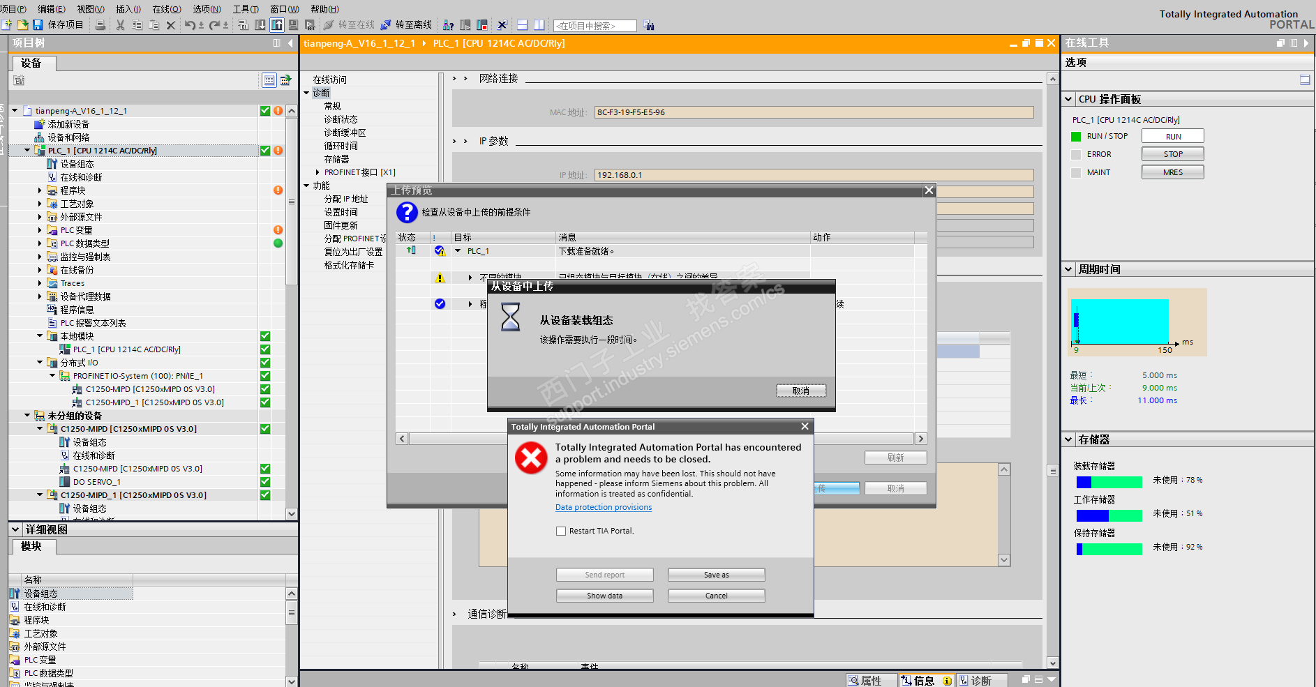Open the 项目(P) menu
Image resolution: width=1316 pixels, height=687 pixels.
(x=13, y=9)
